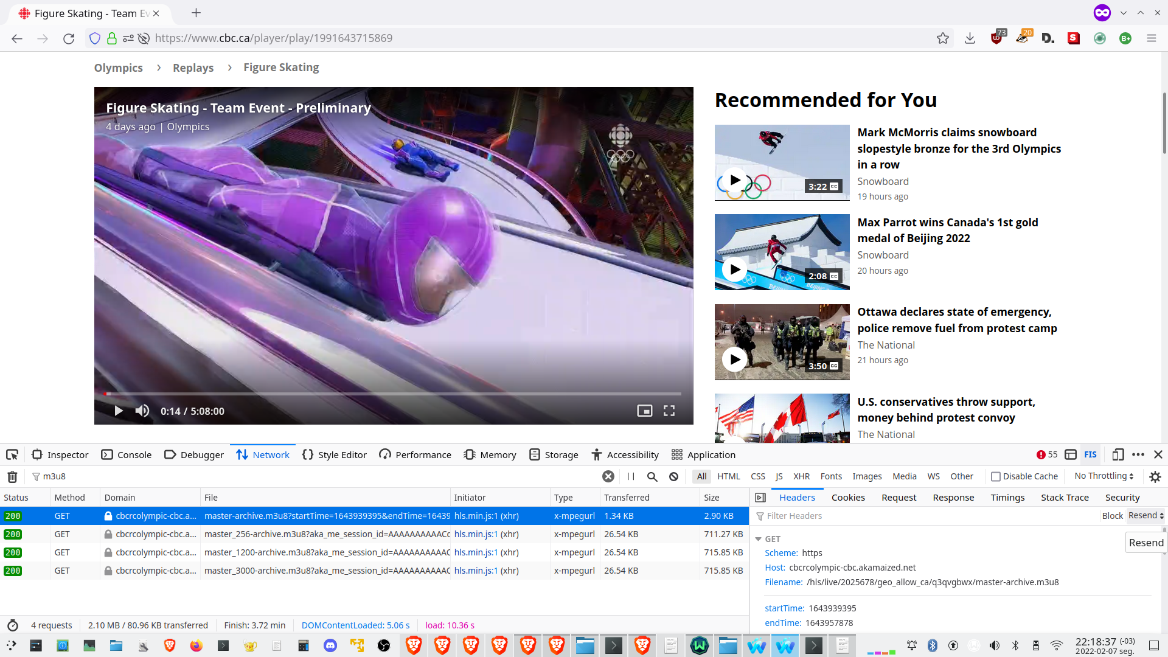Reload the current page
This screenshot has height=657, width=1168.
click(x=69, y=38)
